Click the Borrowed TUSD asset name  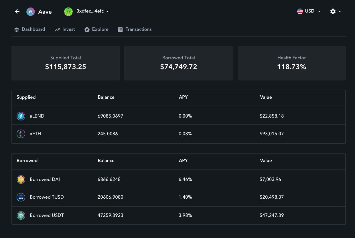pos(47,197)
